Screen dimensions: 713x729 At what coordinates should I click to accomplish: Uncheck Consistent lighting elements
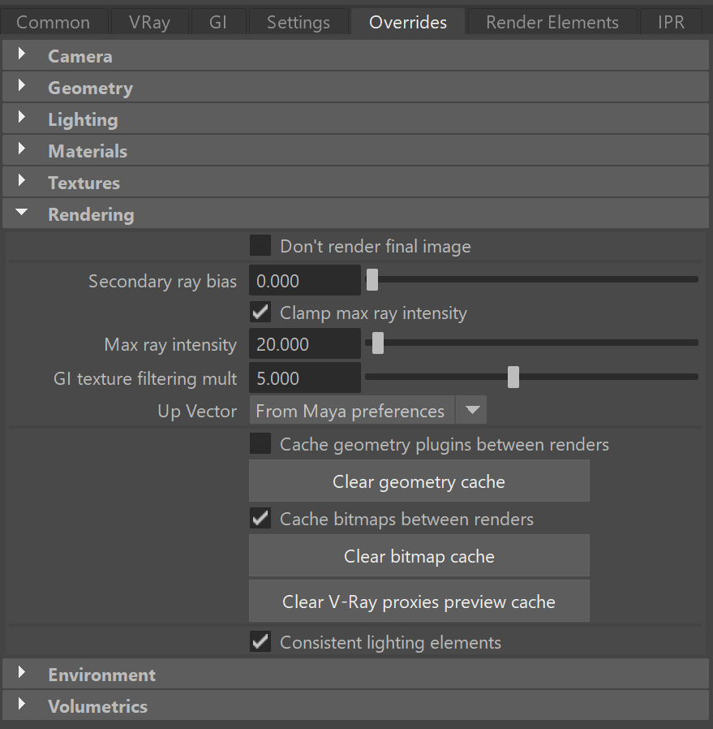pos(260,641)
